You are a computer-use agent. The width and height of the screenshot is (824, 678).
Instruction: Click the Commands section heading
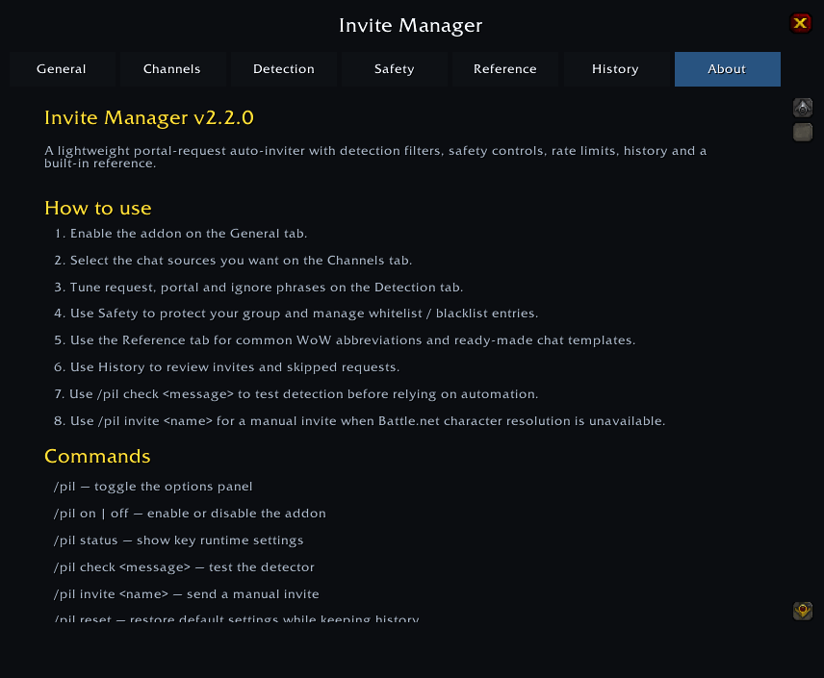coord(97,456)
